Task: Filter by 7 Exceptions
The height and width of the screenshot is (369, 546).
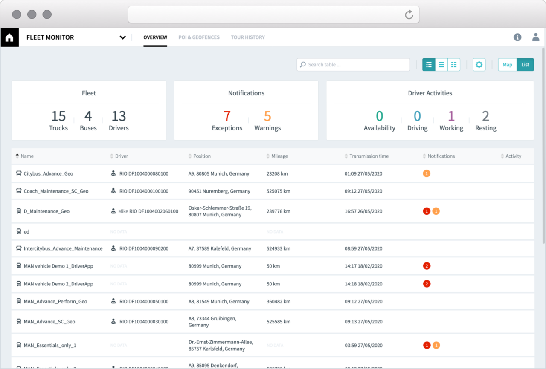Action: click(227, 121)
